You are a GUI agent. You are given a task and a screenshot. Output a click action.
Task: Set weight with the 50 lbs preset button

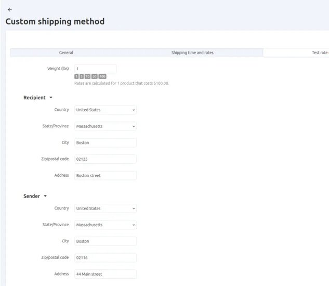click(x=95, y=76)
